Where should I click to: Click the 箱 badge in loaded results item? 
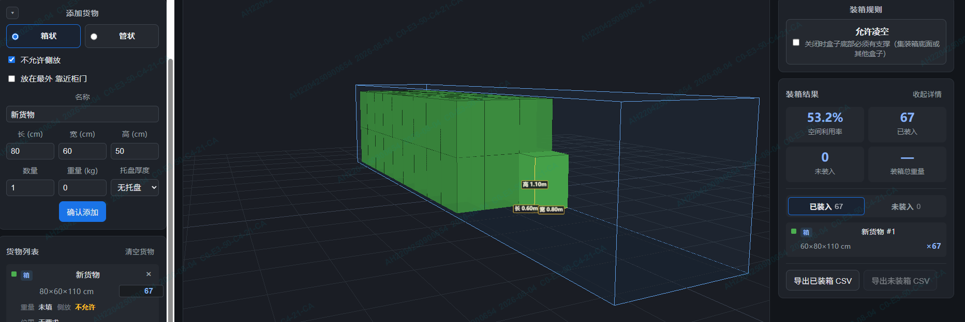tap(806, 232)
